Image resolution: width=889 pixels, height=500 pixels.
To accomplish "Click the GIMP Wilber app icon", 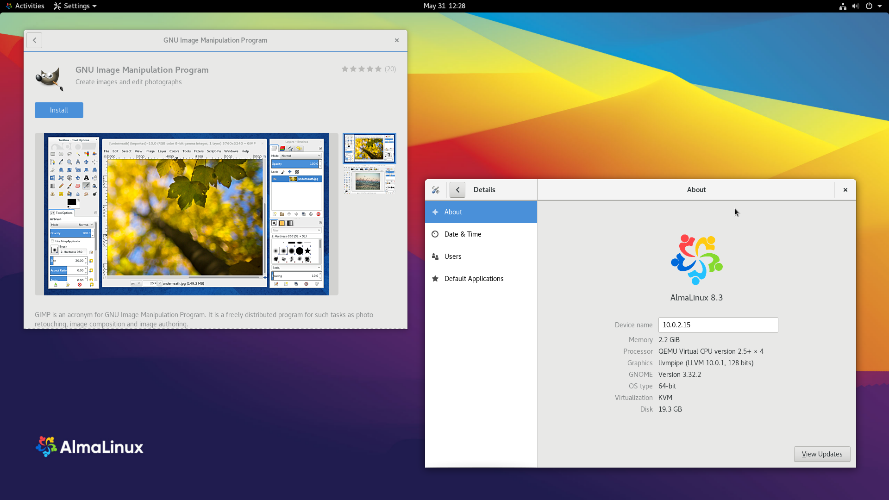I will 50,78.
